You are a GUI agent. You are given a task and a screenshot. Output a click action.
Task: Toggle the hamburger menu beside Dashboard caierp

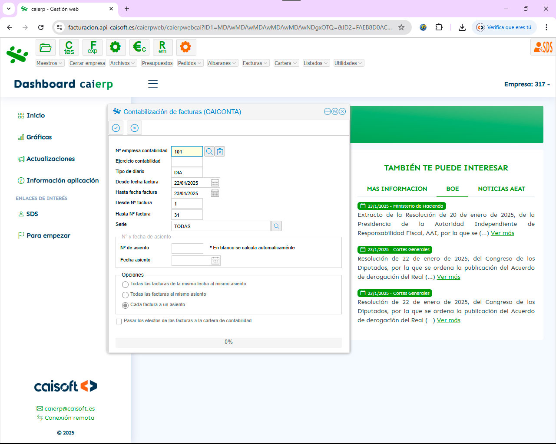click(153, 84)
